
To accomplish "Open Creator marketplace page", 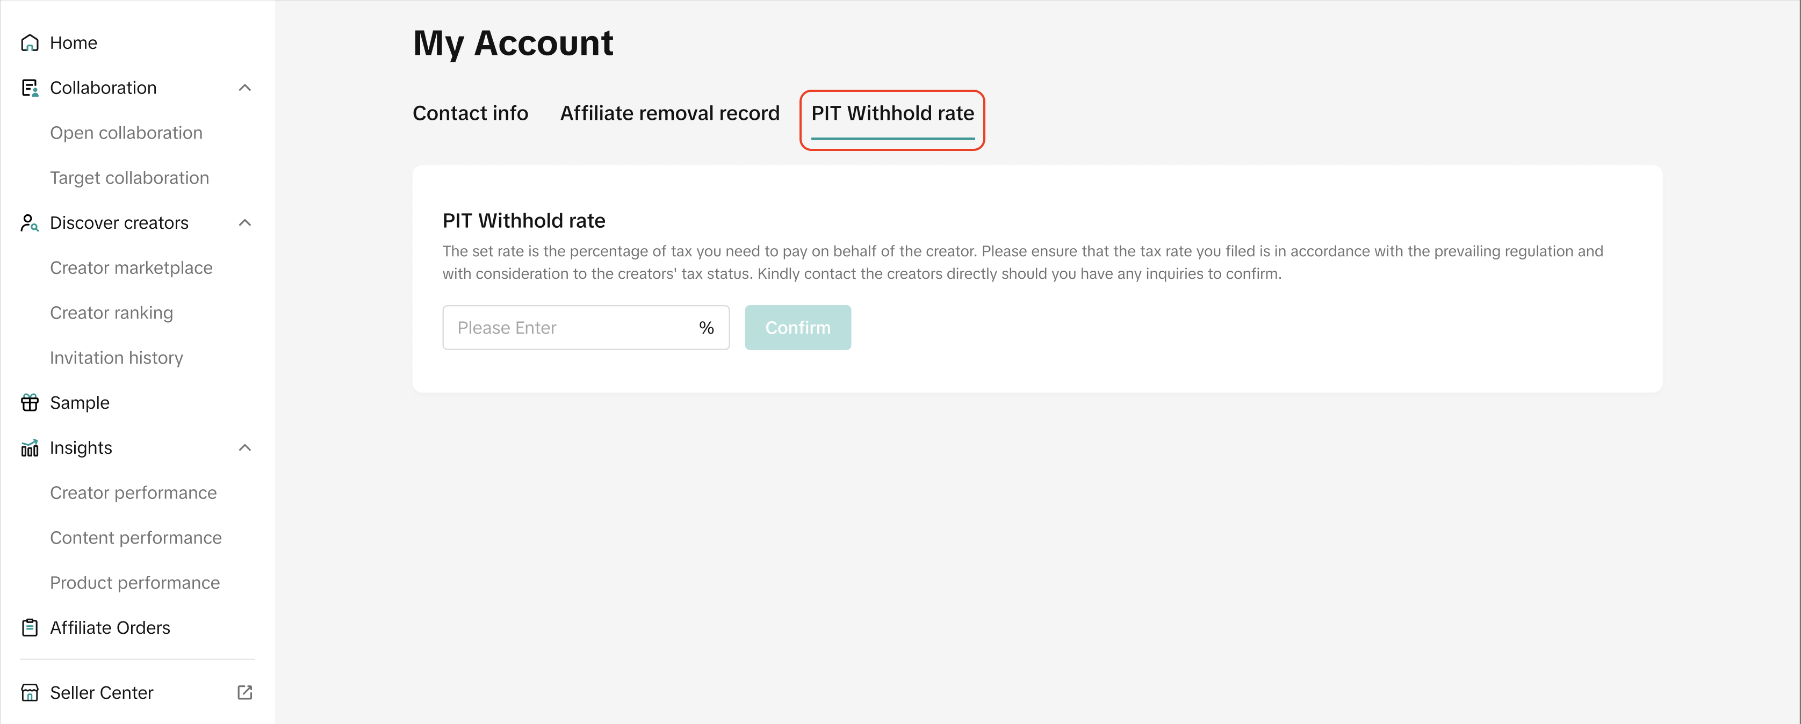I will (x=131, y=269).
